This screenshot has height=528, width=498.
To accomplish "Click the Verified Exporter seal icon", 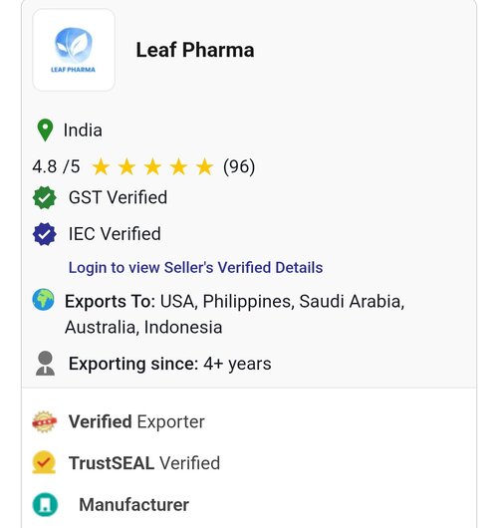I will click(x=44, y=421).
